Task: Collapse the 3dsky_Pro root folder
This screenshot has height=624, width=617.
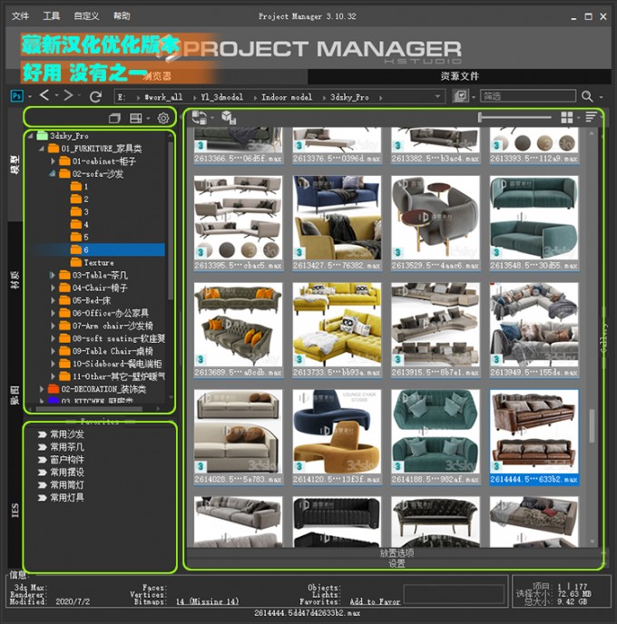Action: (30, 136)
